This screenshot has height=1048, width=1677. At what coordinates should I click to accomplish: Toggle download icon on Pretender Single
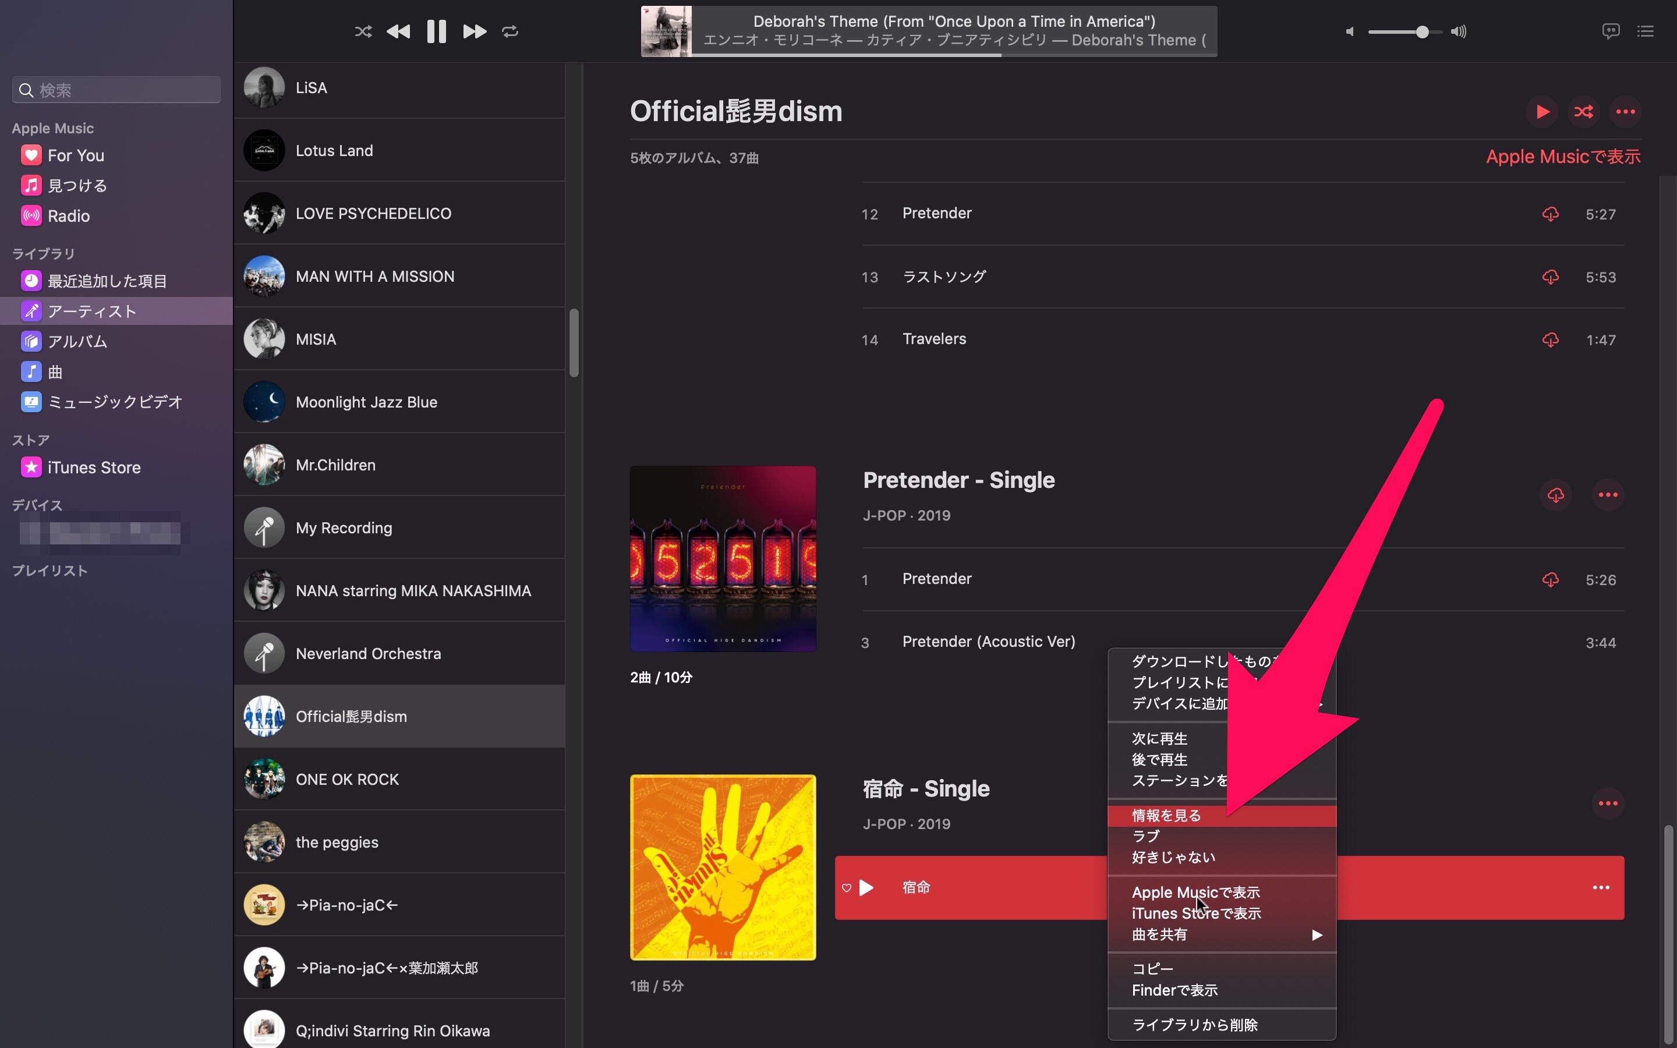pos(1555,495)
